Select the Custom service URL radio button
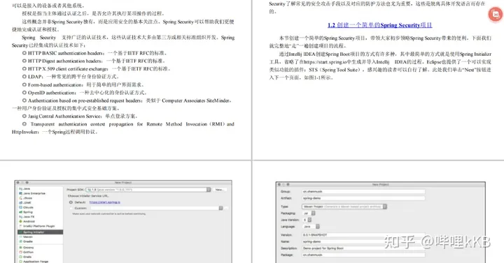The width and height of the screenshot is (504, 263). (71, 208)
